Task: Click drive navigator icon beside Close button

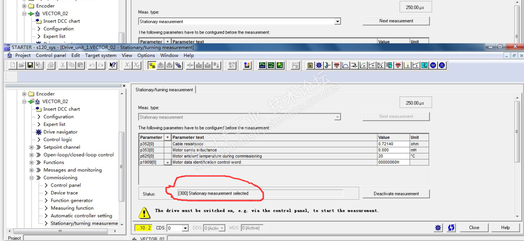Action: pos(438,228)
